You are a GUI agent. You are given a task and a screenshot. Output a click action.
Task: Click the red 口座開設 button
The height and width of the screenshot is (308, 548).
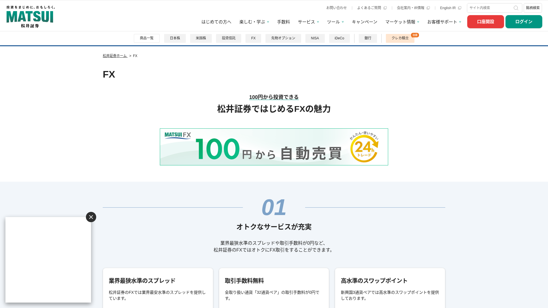point(485,22)
